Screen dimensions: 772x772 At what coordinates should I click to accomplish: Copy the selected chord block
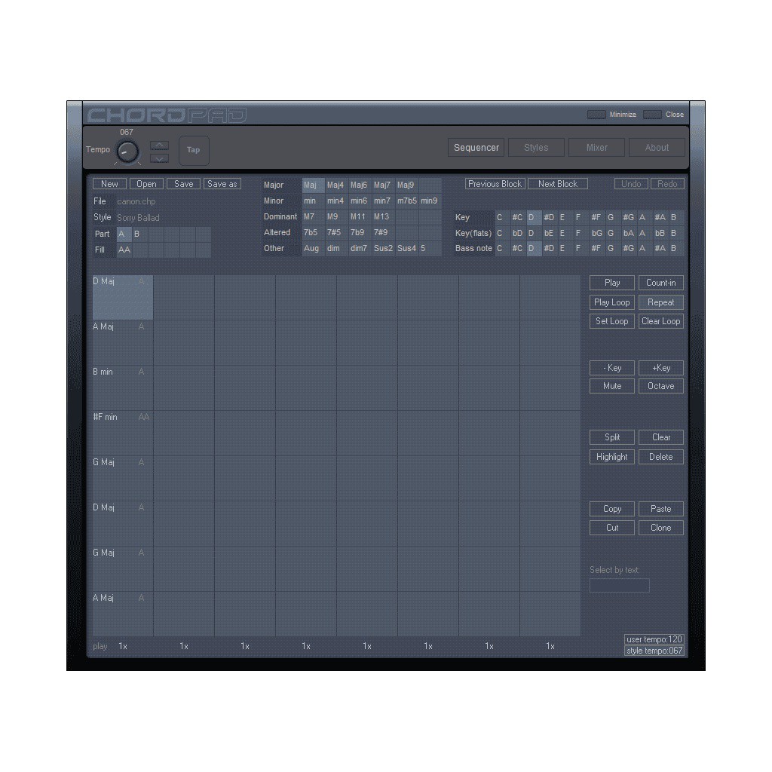coord(612,509)
